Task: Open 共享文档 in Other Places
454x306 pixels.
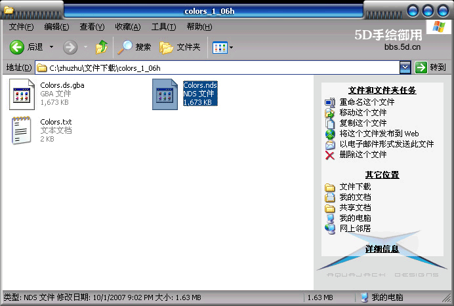Action: coord(355,207)
